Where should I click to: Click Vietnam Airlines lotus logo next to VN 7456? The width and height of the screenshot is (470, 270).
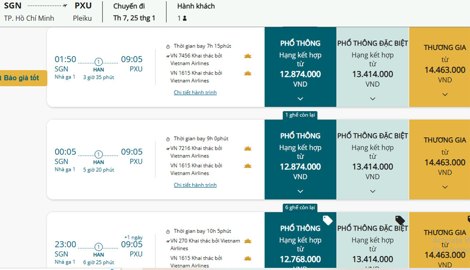pyautogui.click(x=248, y=56)
